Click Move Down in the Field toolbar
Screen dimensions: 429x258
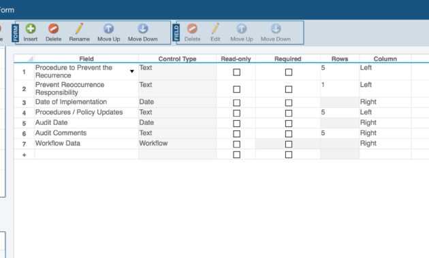(276, 33)
